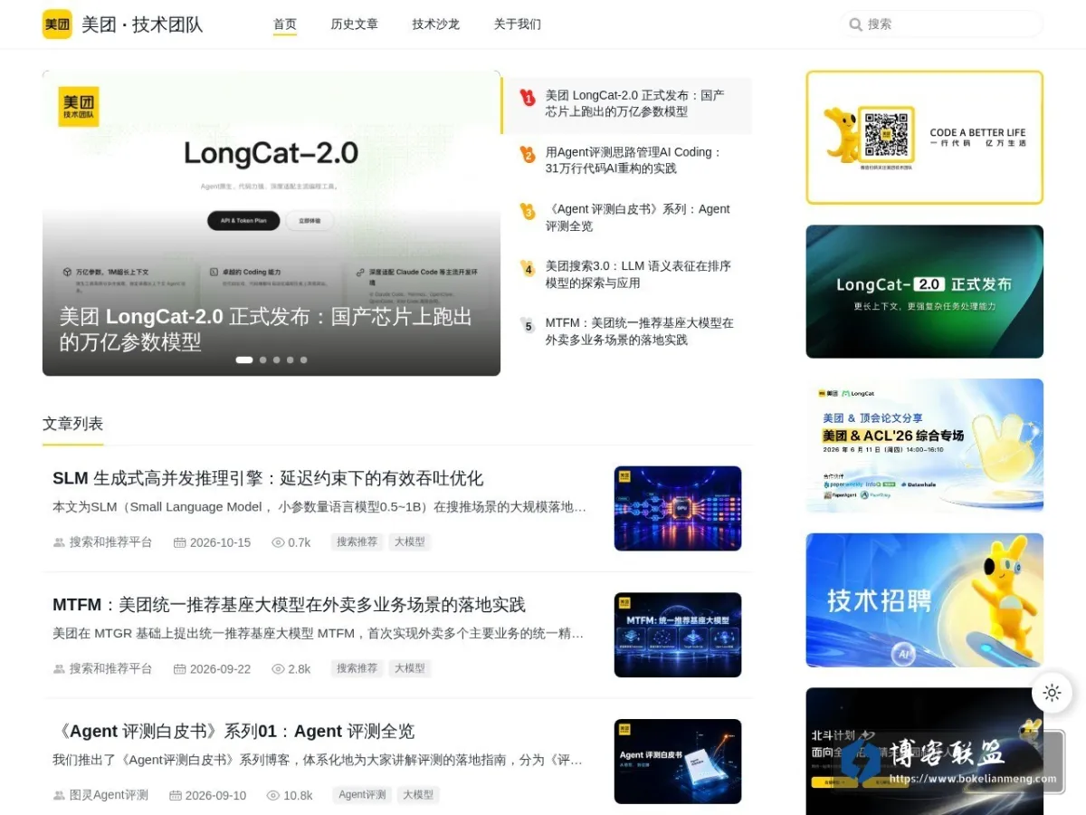Click calendar icon beside 2026-09-22
This screenshot has height=815, width=1086.
coord(180,669)
